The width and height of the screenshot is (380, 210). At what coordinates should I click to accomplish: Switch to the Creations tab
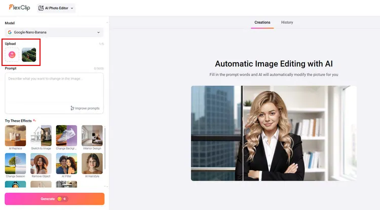[x=262, y=22]
